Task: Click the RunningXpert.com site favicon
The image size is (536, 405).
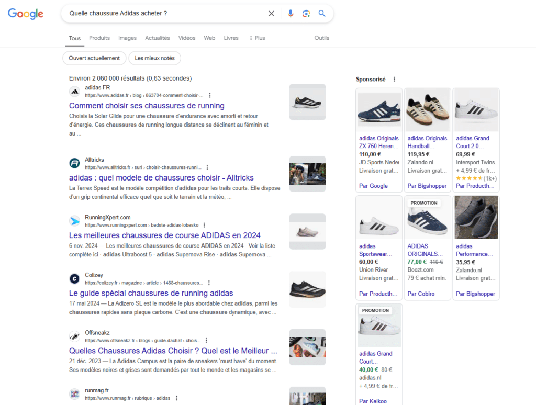Action: (74, 221)
